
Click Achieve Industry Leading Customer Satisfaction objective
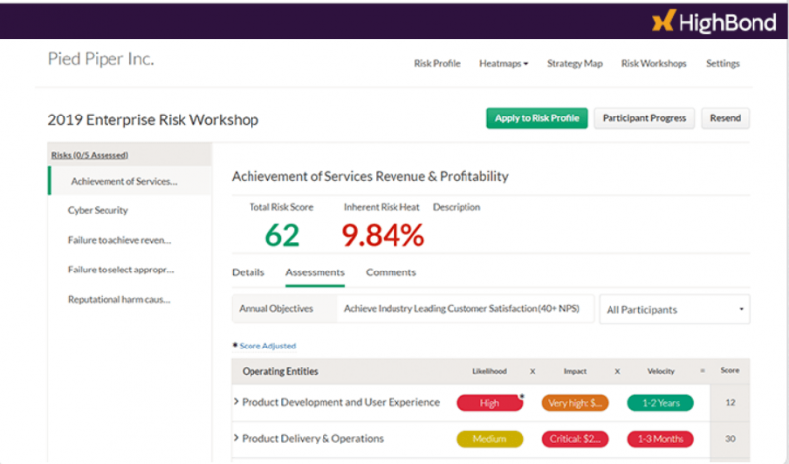(x=462, y=309)
